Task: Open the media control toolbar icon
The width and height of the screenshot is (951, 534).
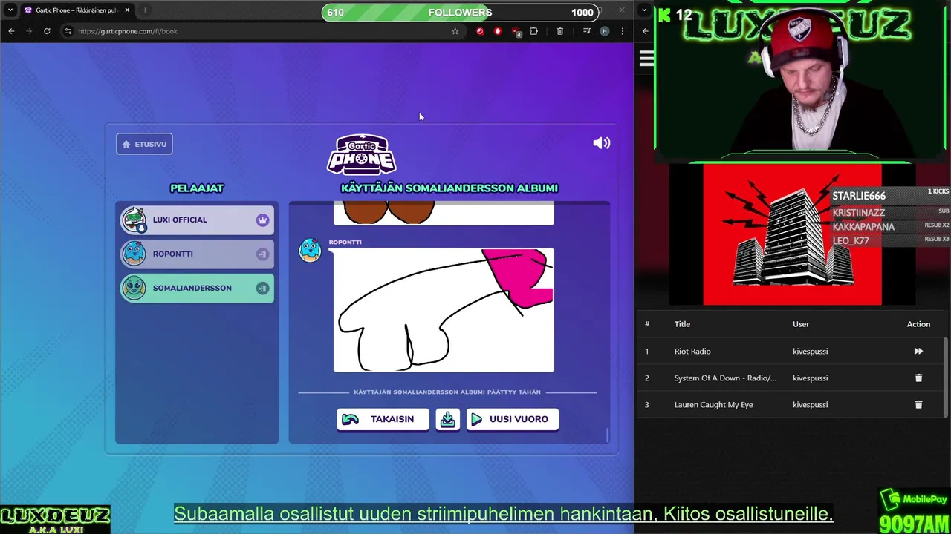Action: pyautogui.click(x=587, y=31)
